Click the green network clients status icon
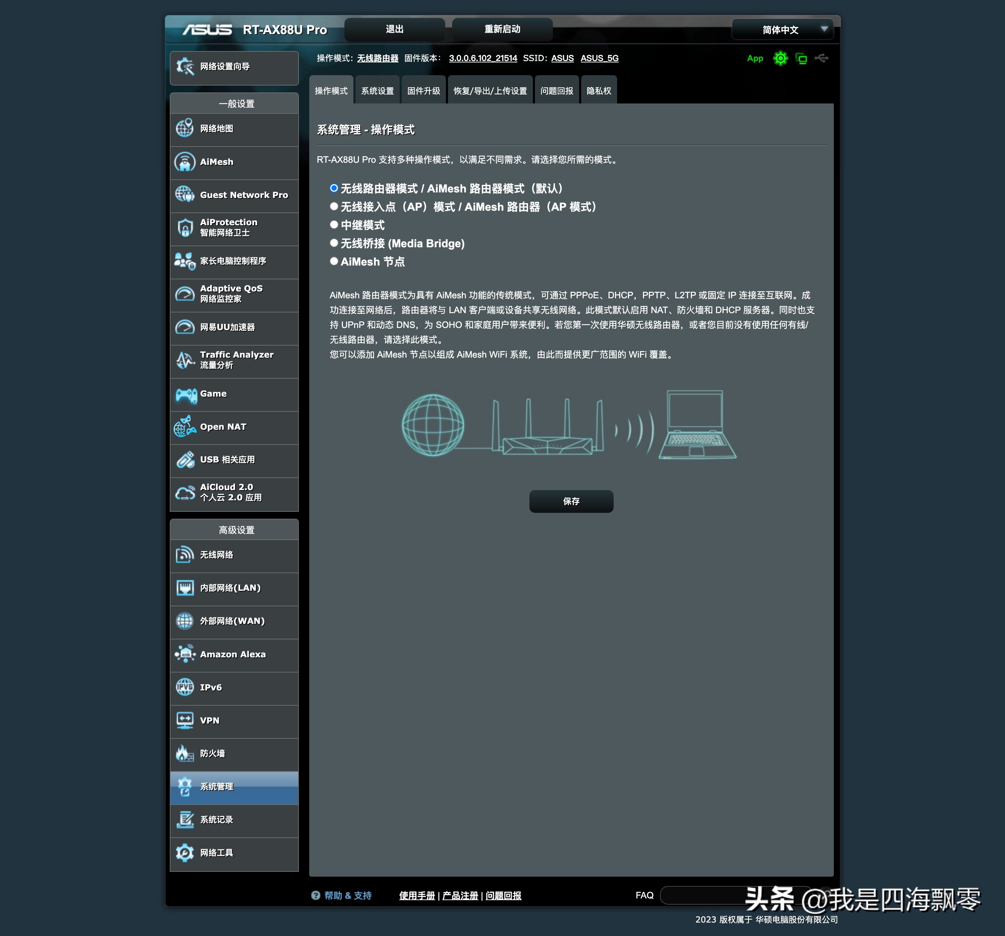The image size is (1005, 936). click(801, 59)
